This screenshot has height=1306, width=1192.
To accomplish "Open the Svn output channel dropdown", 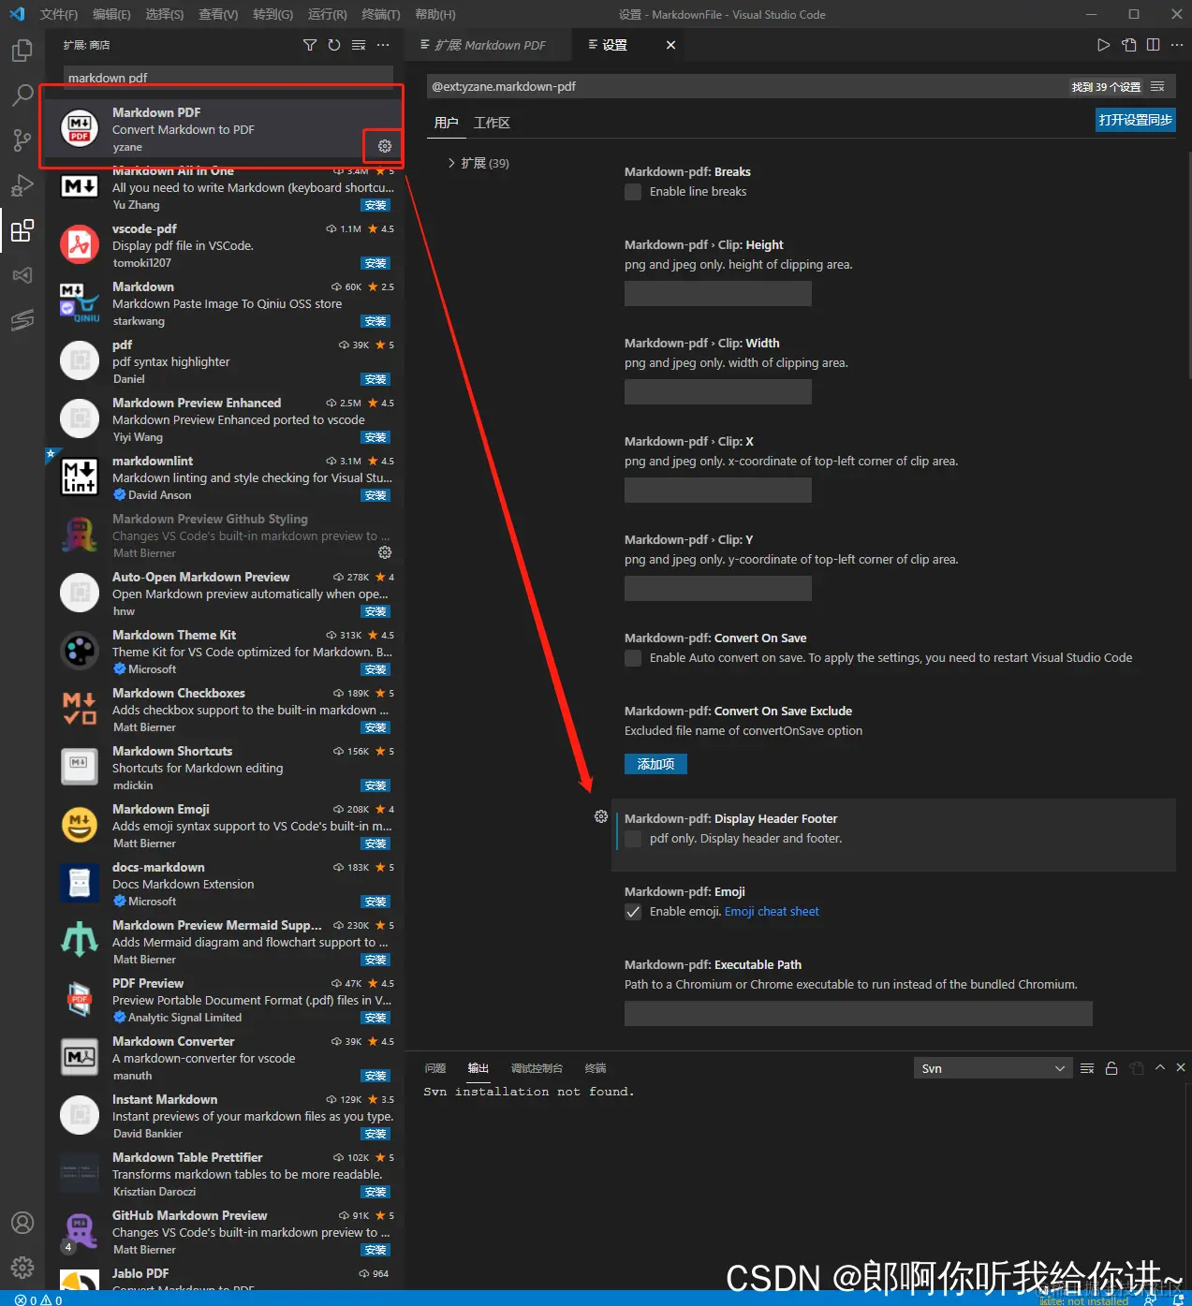I will click(992, 1068).
